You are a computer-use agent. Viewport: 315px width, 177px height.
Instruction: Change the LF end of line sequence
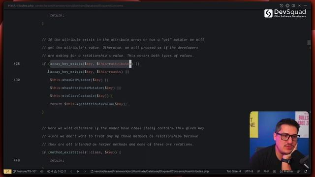(x=258, y=172)
